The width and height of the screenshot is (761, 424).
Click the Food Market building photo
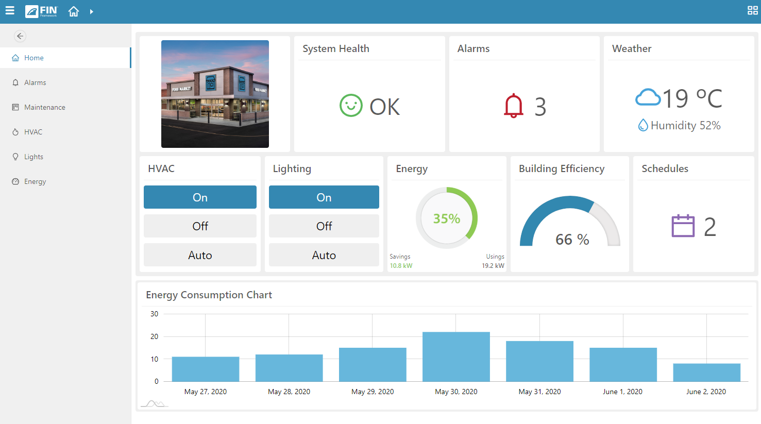(215, 94)
